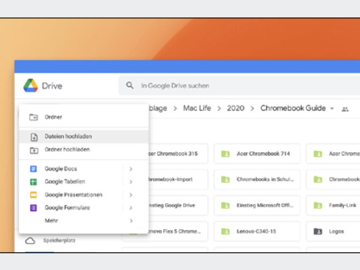Expand the Google Formulare submenu arrow
This screenshot has height=270, width=360.
pyautogui.click(x=131, y=208)
